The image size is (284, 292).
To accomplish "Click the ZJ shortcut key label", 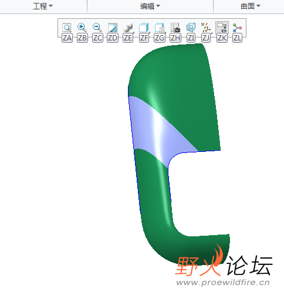I will (206, 38).
